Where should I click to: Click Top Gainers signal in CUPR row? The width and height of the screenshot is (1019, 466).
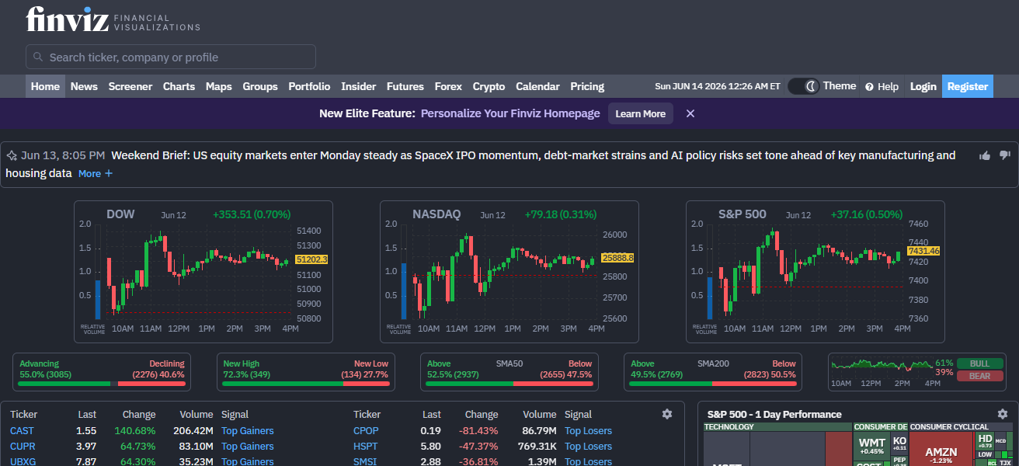(248, 447)
